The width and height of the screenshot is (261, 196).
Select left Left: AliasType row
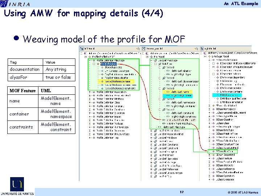tap(174, 127)
